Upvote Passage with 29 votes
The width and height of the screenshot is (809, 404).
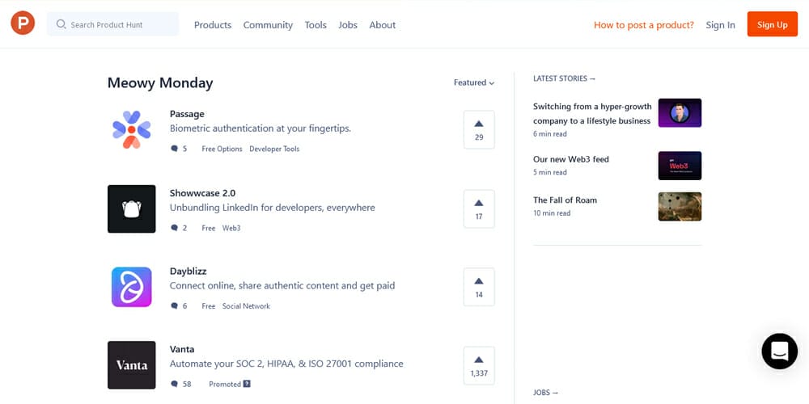(x=479, y=130)
